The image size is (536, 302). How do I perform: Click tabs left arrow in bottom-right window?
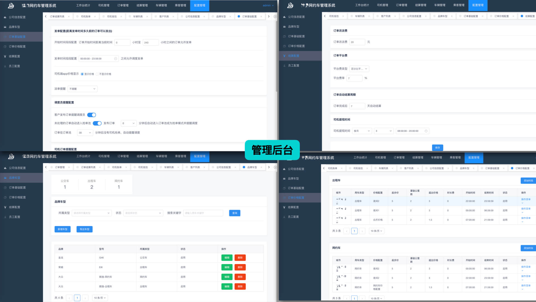[324, 168]
